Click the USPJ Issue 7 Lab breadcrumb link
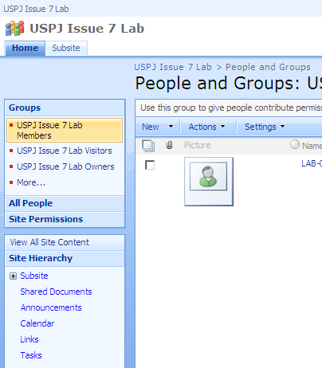This screenshot has height=368, width=322. point(173,67)
